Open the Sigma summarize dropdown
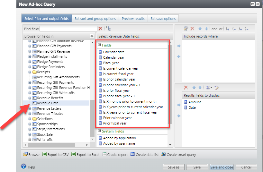Image resolution: width=263 pixels, height=172 pixels. (x=209, y=87)
